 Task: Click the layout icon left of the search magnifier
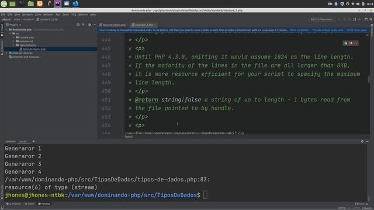pyautogui.click(x=366, y=19)
